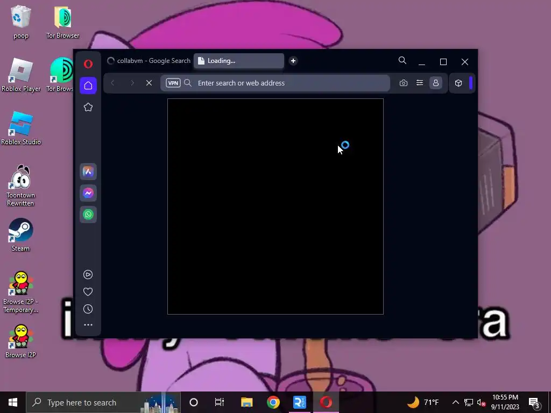Show hidden system tray icons
Screen dimensions: 551x413
point(455,402)
